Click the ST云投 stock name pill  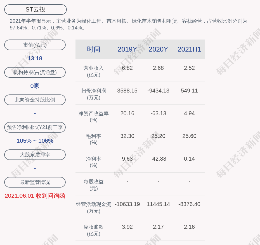tap(35, 10)
